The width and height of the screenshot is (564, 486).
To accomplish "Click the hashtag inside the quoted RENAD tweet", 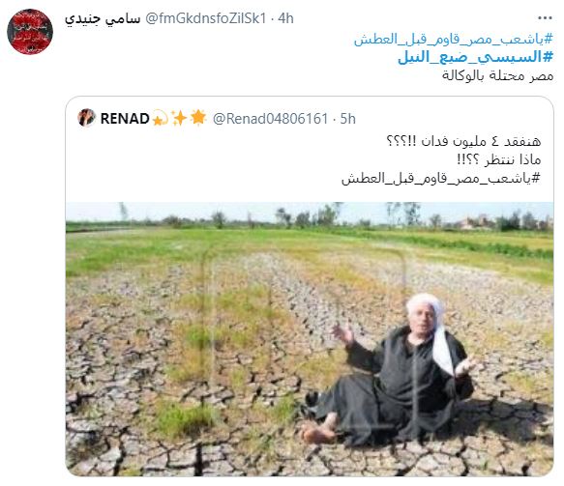I will (441, 178).
